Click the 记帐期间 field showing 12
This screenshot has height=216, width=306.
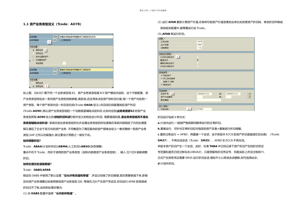click(x=200, y=48)
